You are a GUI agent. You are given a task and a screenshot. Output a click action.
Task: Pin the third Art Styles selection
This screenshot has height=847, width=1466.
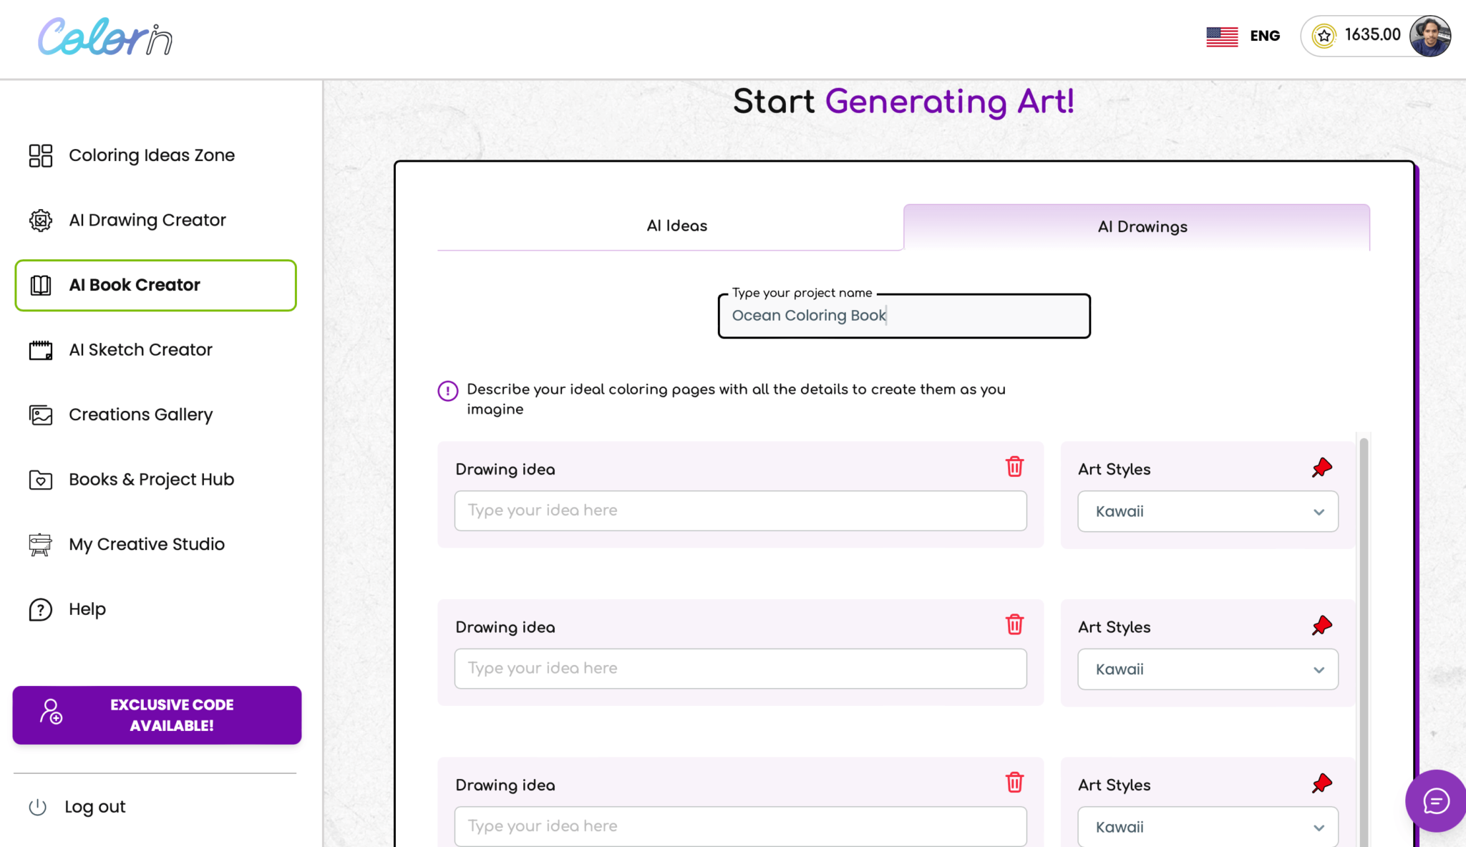(x=1321, y=783)
